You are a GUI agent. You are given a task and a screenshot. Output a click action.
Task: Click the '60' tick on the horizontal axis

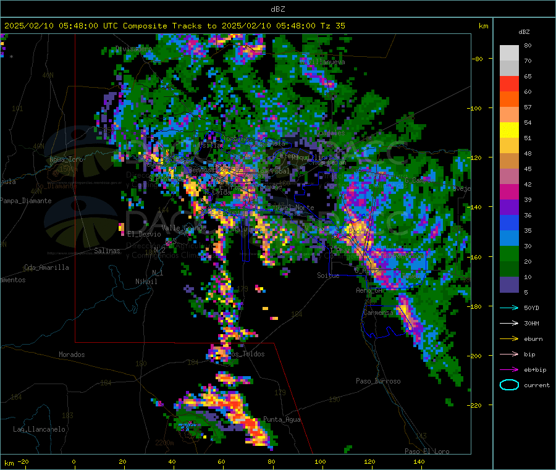(221, 462)
